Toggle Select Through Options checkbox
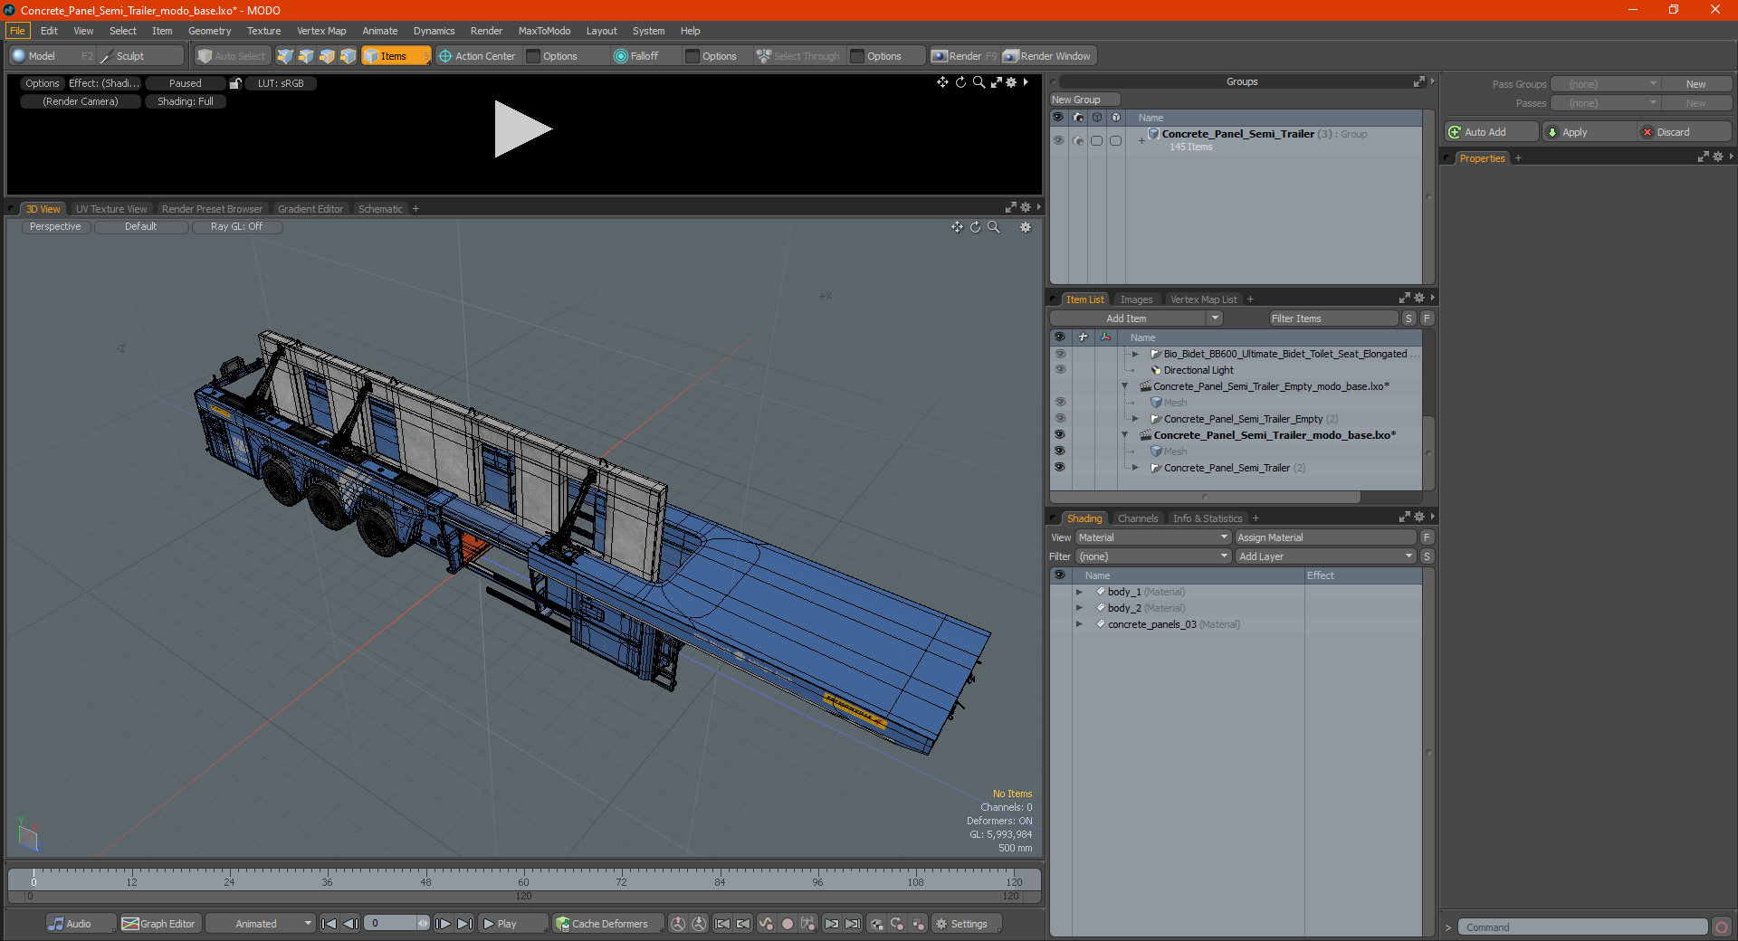Viewport: 1738px width, 941px height. pos(857,56)
